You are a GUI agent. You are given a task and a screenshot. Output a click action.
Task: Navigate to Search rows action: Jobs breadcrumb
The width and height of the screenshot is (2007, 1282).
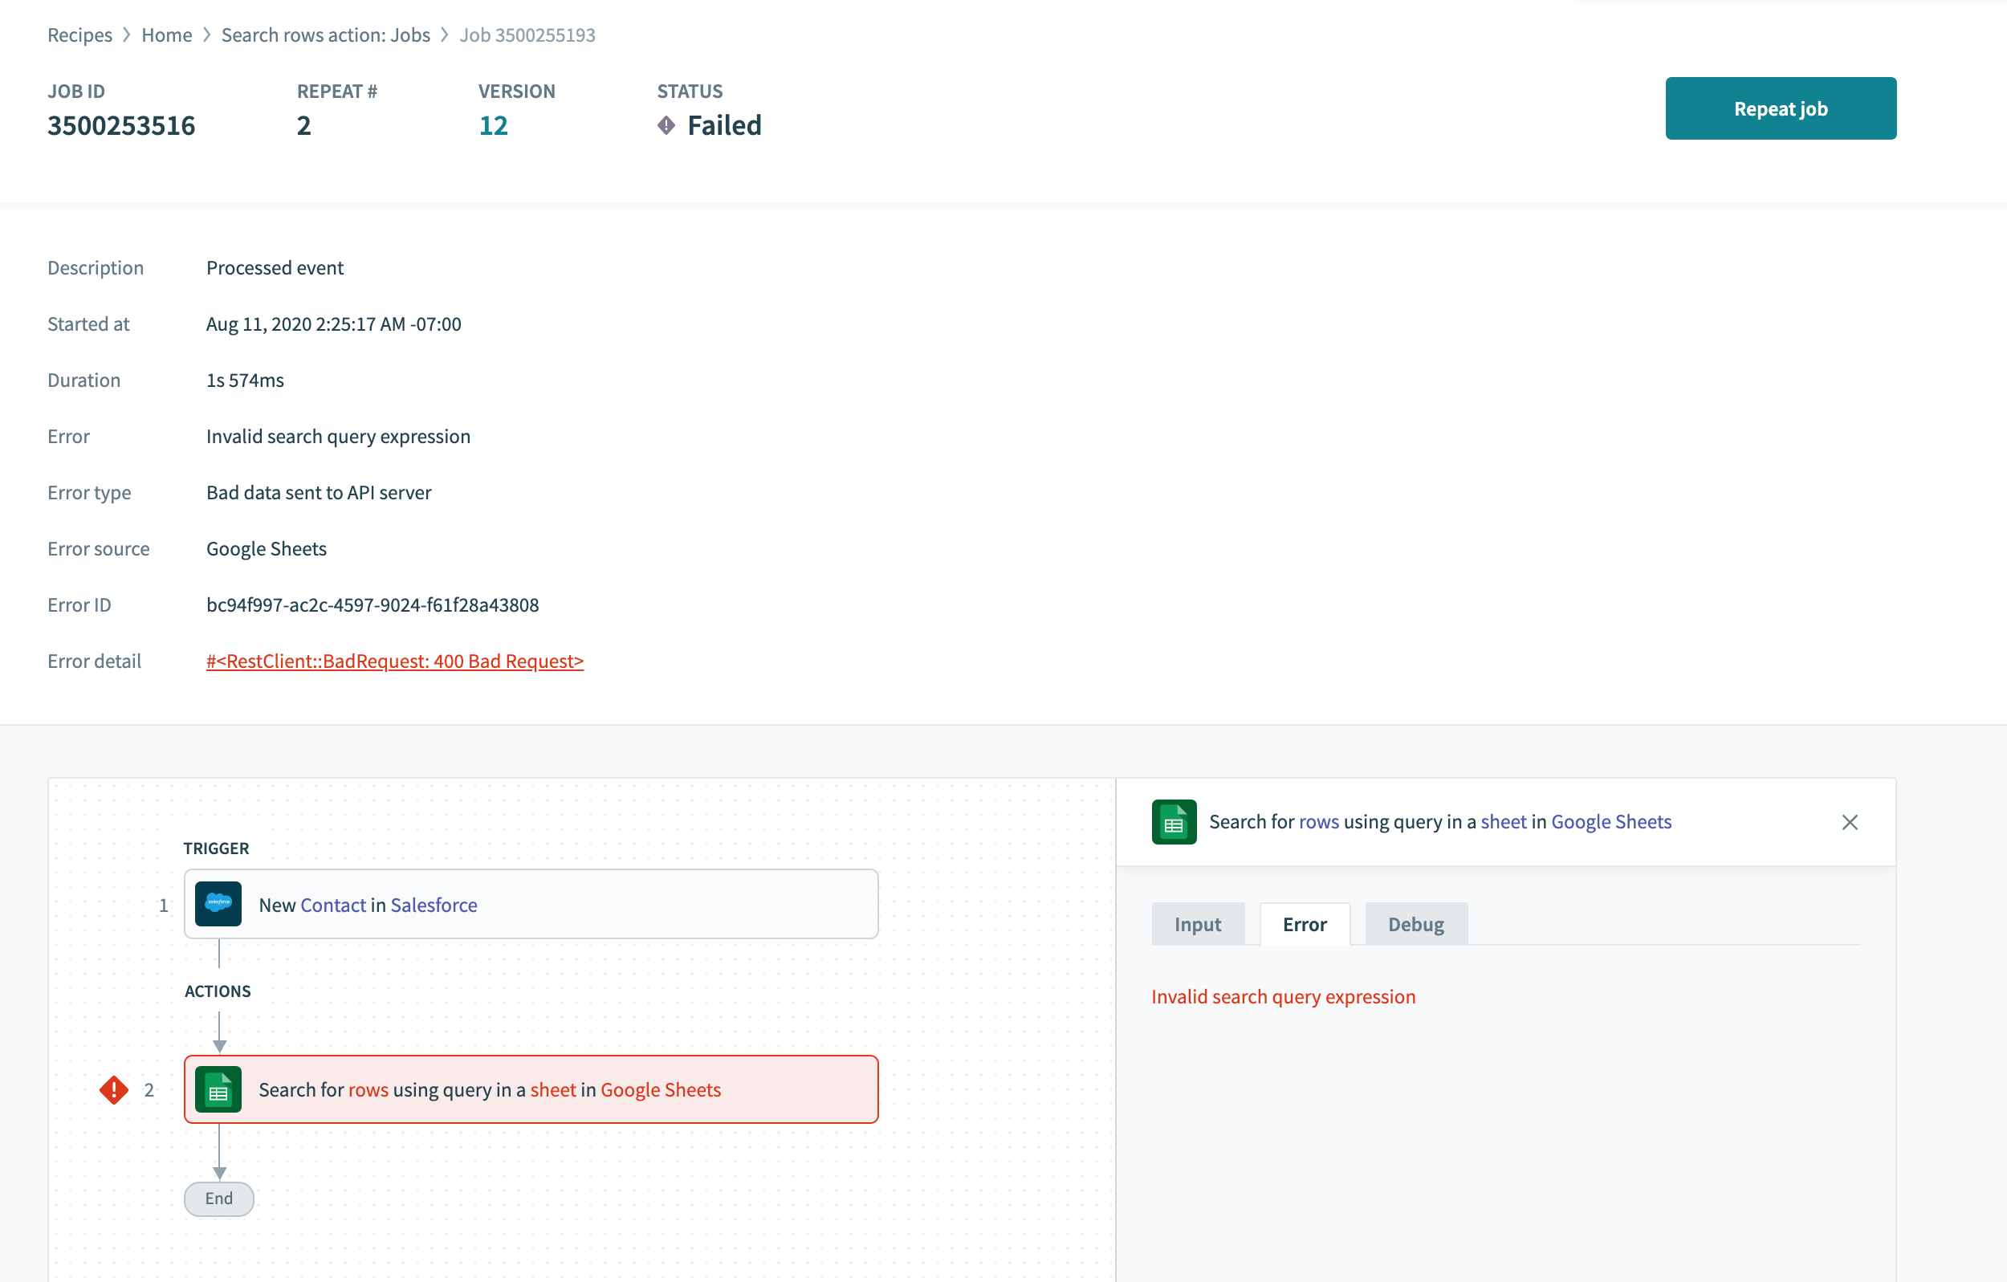click(x=325, y=35)
